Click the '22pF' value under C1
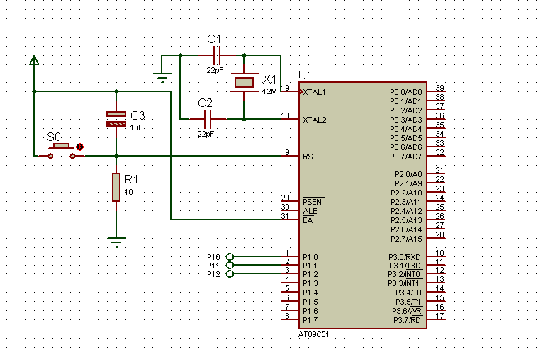Image resolution: width=545 pixels, height=352 pixels. tap(215, 70)
